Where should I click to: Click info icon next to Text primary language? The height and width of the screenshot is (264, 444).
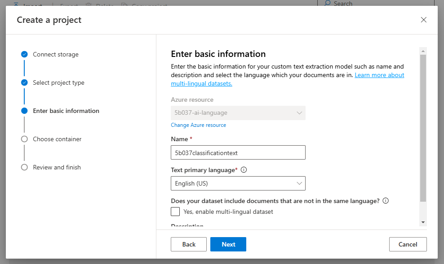click(x=244, y=170)
